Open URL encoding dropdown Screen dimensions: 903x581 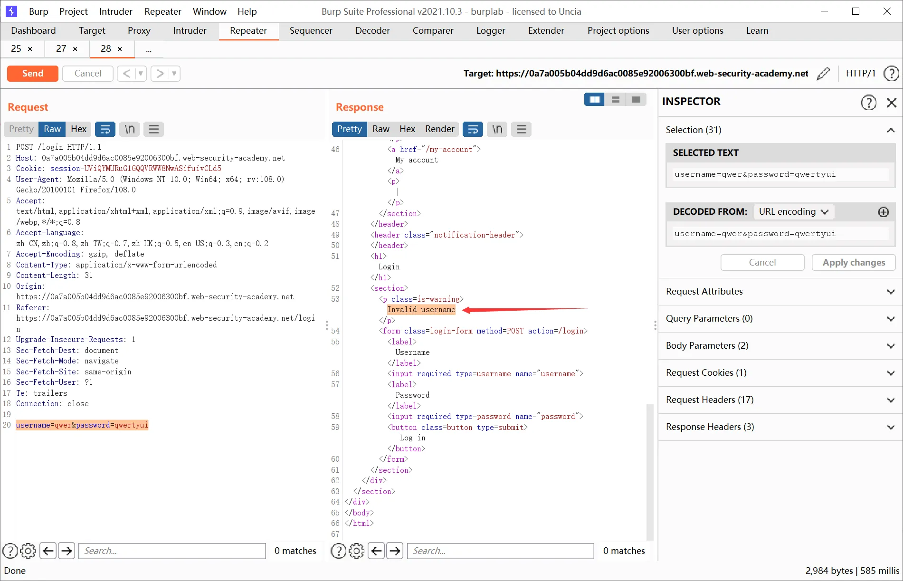tap(794, 212)
